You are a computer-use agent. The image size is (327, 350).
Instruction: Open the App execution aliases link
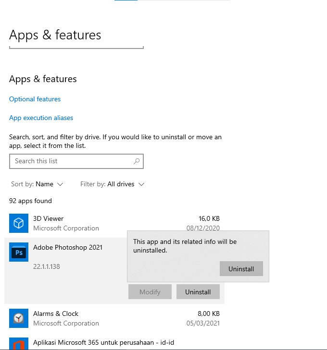(x=41, y=118)
